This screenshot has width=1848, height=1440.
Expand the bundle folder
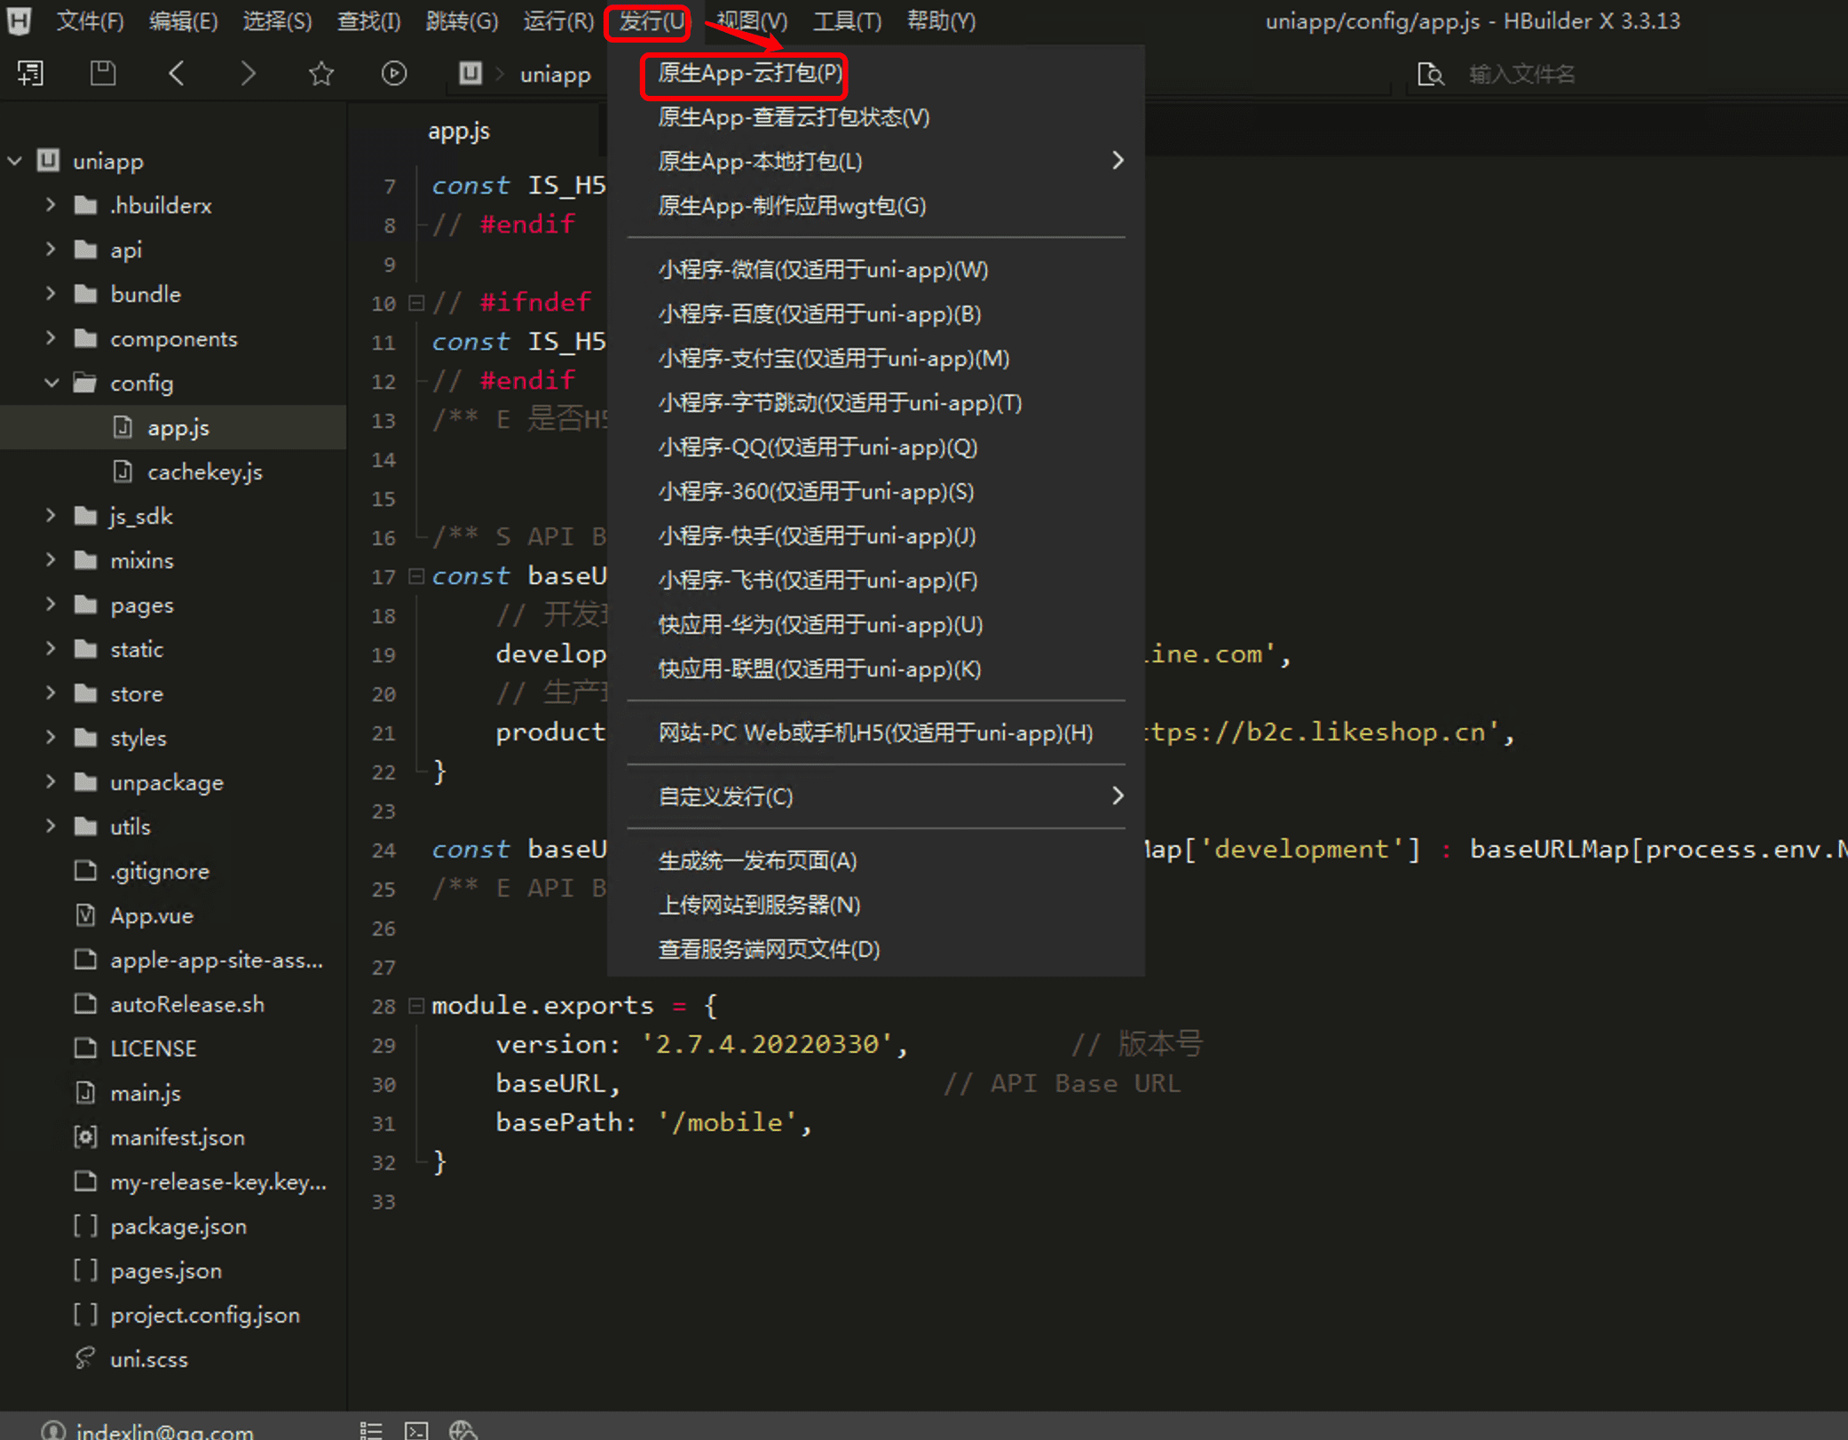pyautogui.click(x=51, y=294)
